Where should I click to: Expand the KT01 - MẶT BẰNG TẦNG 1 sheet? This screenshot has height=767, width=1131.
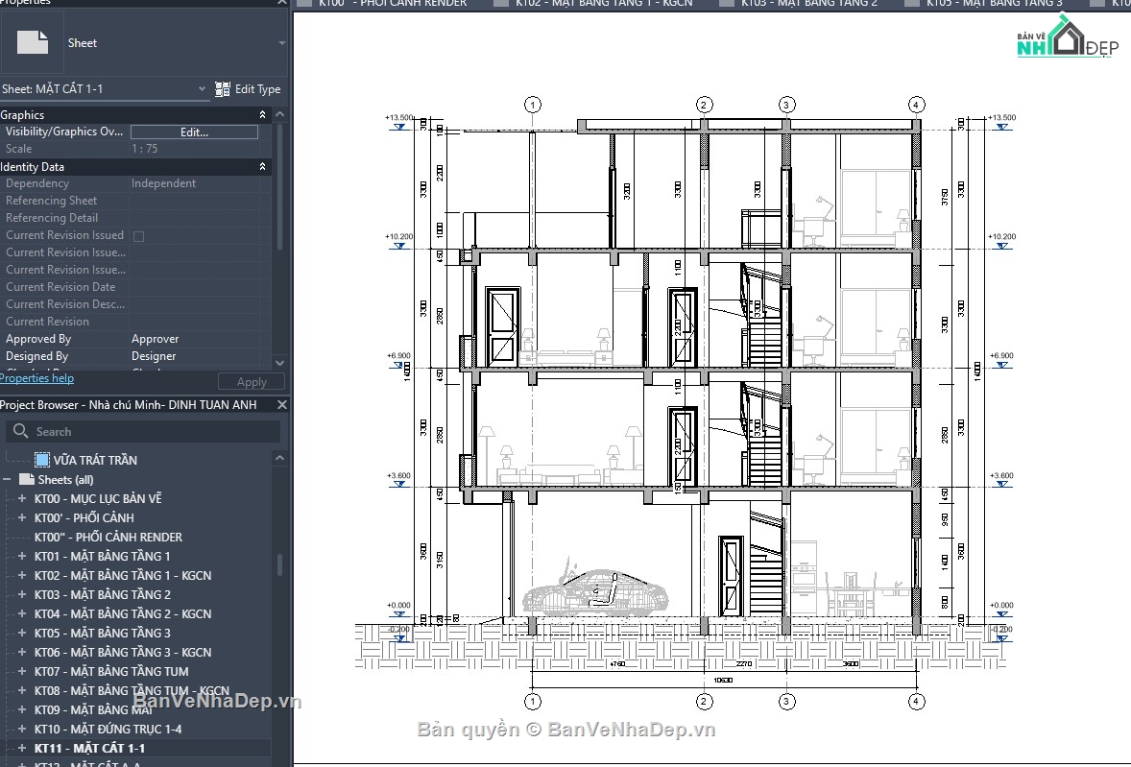22,556
